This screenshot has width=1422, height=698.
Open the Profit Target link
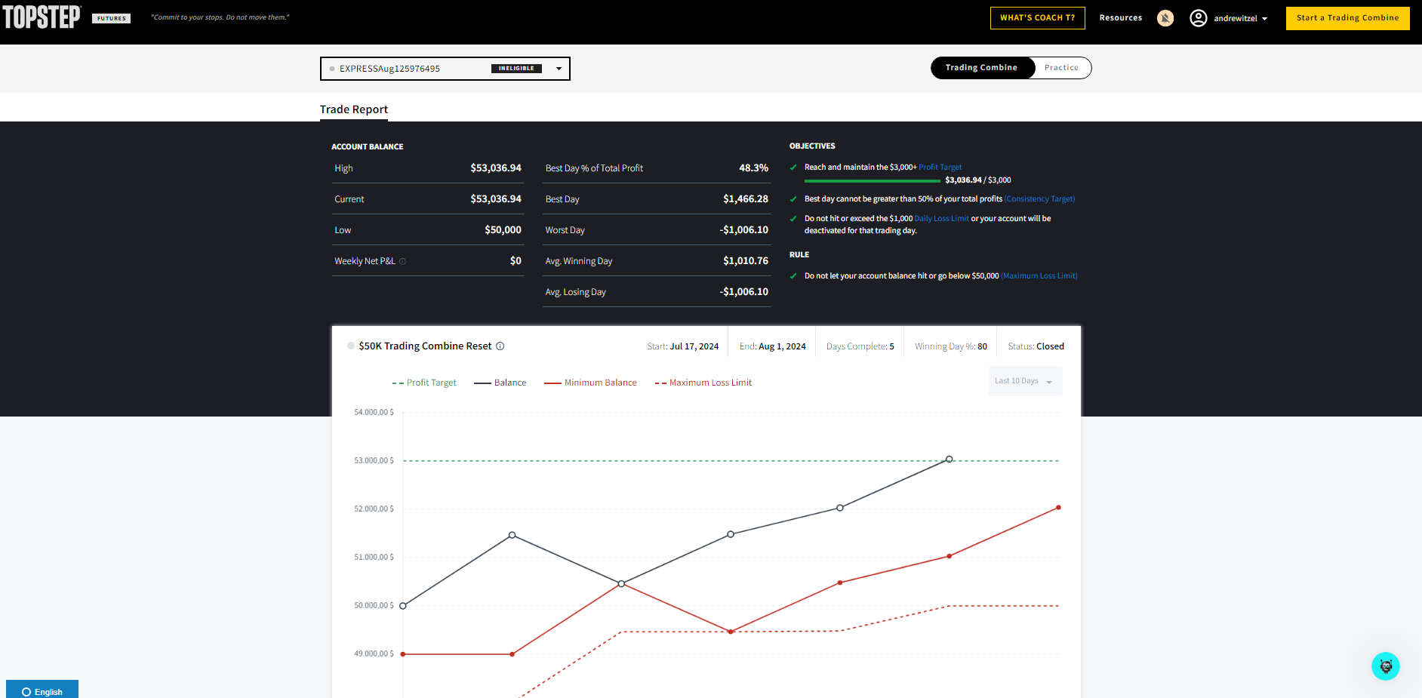coord(940,168)
